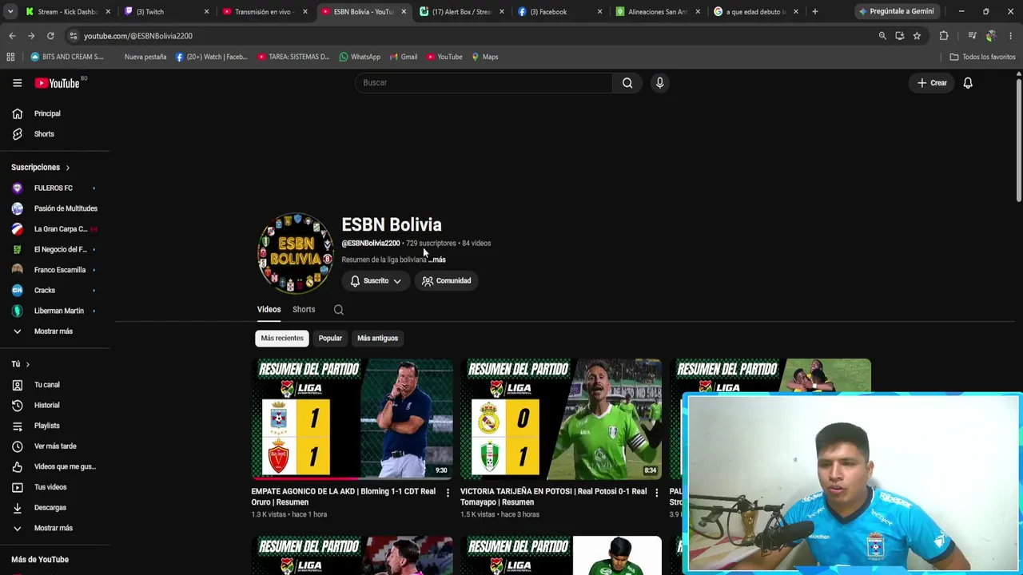1023x575 pixels.
Task: Open video 'VICTORIA TARIJEÑA EN POTOSI' title
Action: (553, 497)
